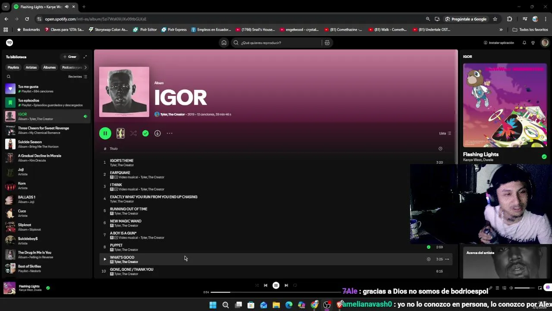This screenshot has height=311, width=552.
Task: Open the Suicide Season album
Action: point(47,144)
